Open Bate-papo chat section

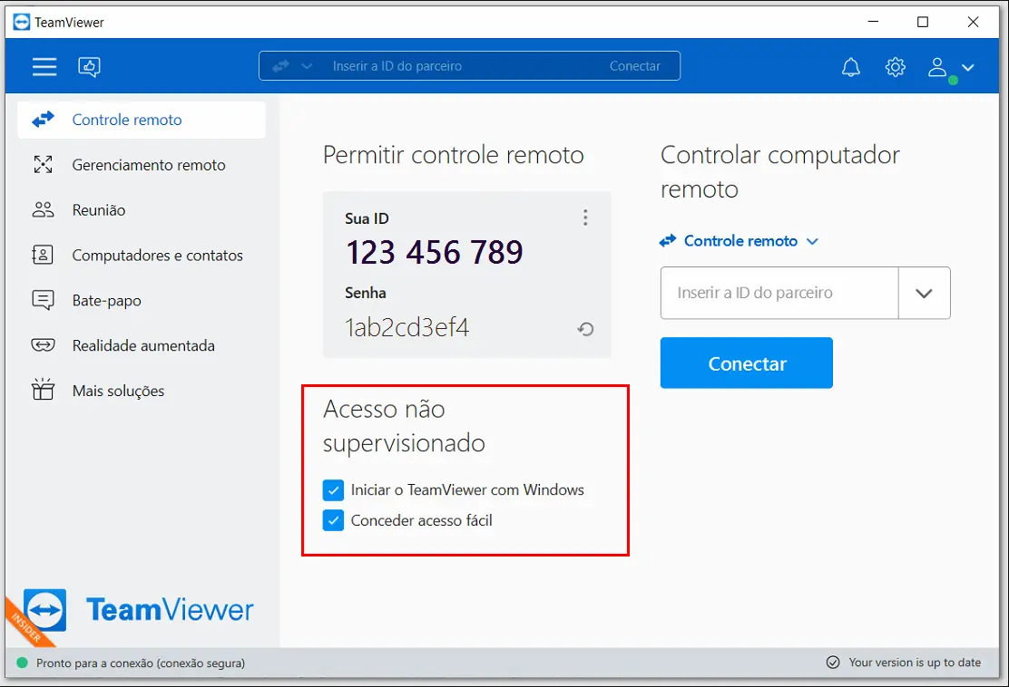[x=142, y=300]
